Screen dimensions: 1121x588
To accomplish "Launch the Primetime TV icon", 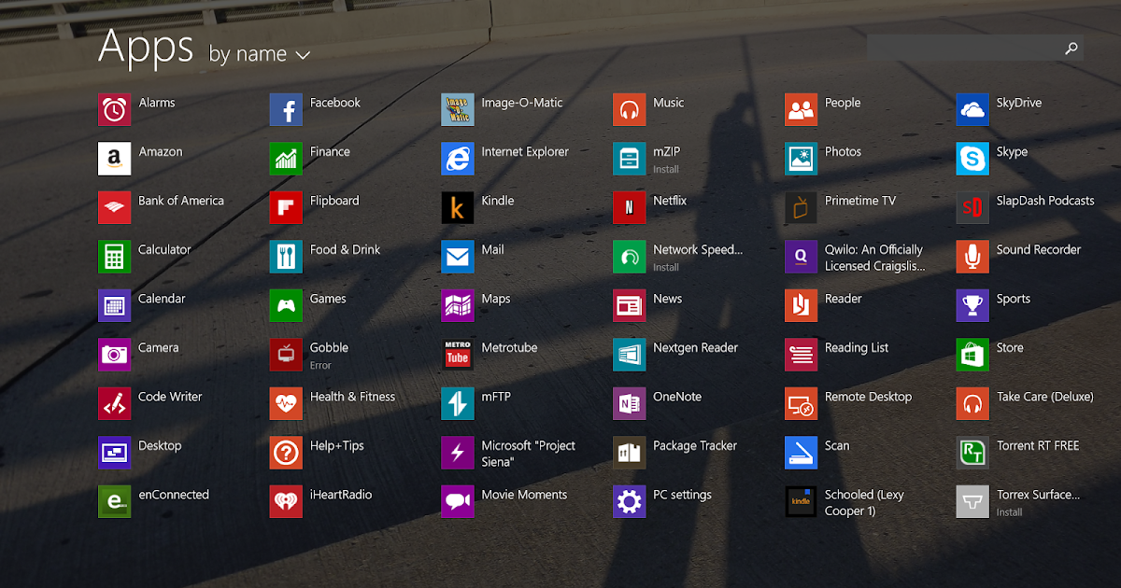I will coord(801,207).
